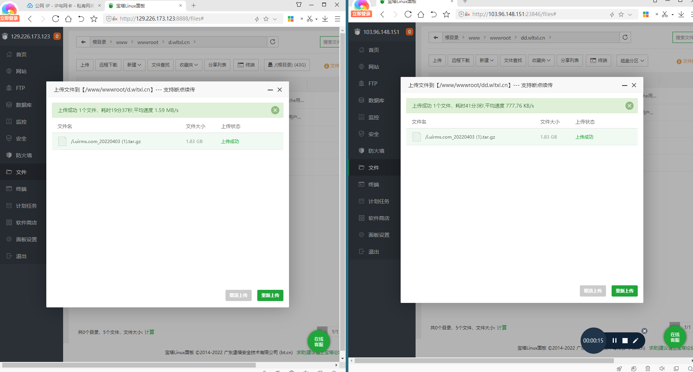Open the colorful apps grid icon in 129.226.173.123 window

point(291,19)
